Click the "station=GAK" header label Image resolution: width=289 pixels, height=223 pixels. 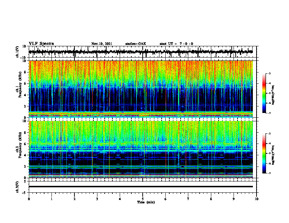pos(136,44)
